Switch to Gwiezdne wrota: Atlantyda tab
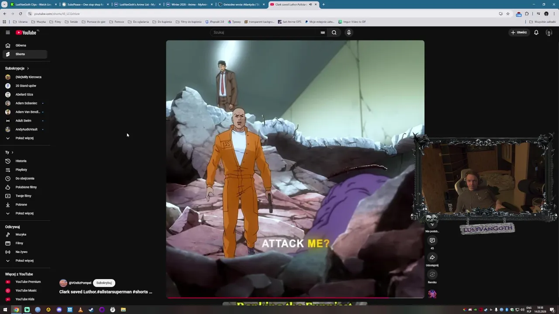This screenshot has width=559, height=314. [241, 4]
